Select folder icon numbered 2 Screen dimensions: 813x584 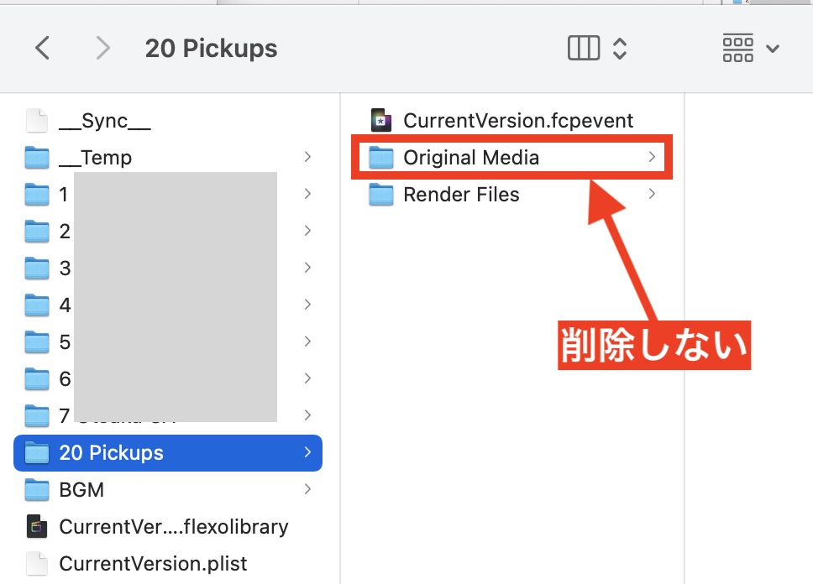pos(37,231)
